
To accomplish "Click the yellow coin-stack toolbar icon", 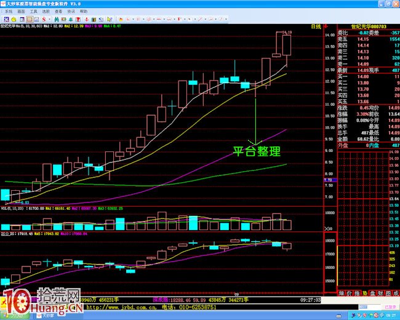I will point(14,19).
